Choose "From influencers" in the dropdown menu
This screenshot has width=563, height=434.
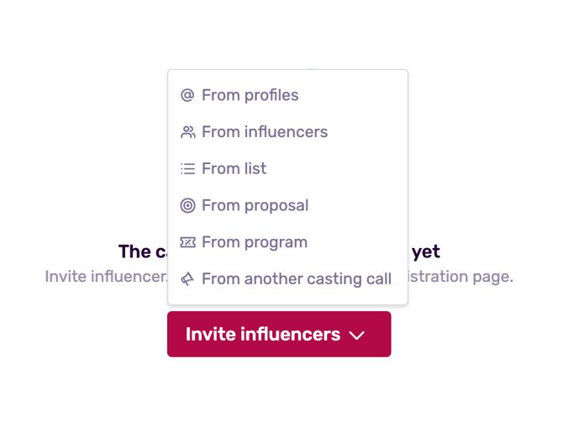click(264, 132)
